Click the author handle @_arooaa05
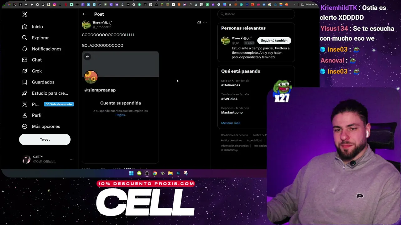The width and height of the screenshot is (401, 225). pyautogui.click(x=102, y=27)
